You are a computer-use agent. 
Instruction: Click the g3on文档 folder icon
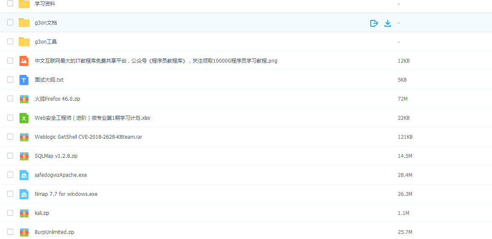(x=24, y=22)
